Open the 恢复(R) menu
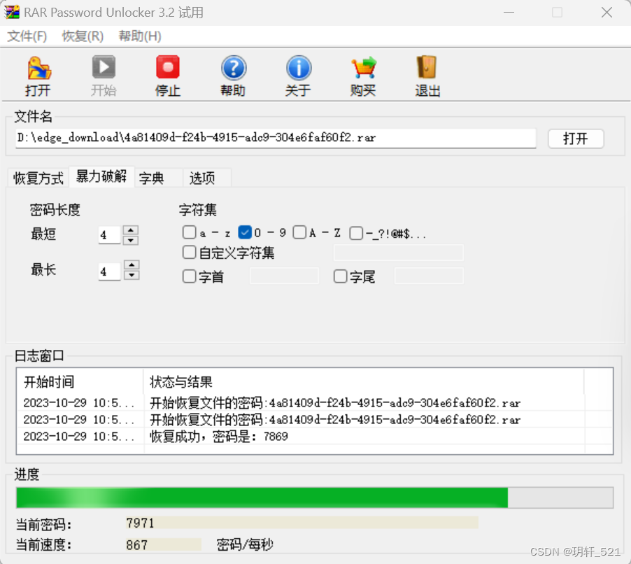The width and height of the screenshot is (631, 564). pyautogui.click(x=83, y=36)
